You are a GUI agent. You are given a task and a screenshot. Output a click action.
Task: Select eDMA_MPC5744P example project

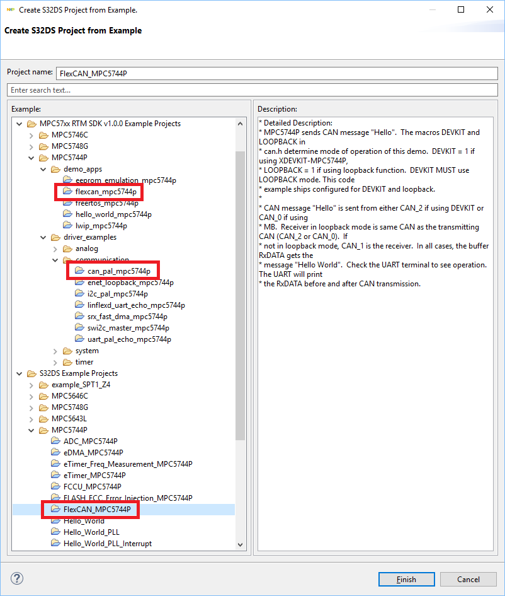[93, 453]
